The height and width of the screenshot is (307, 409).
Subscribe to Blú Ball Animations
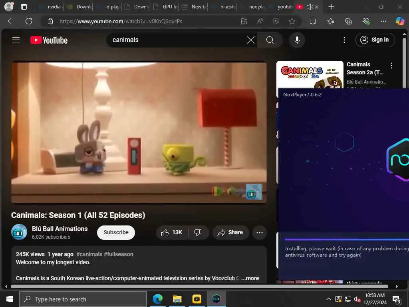point(116,232)
